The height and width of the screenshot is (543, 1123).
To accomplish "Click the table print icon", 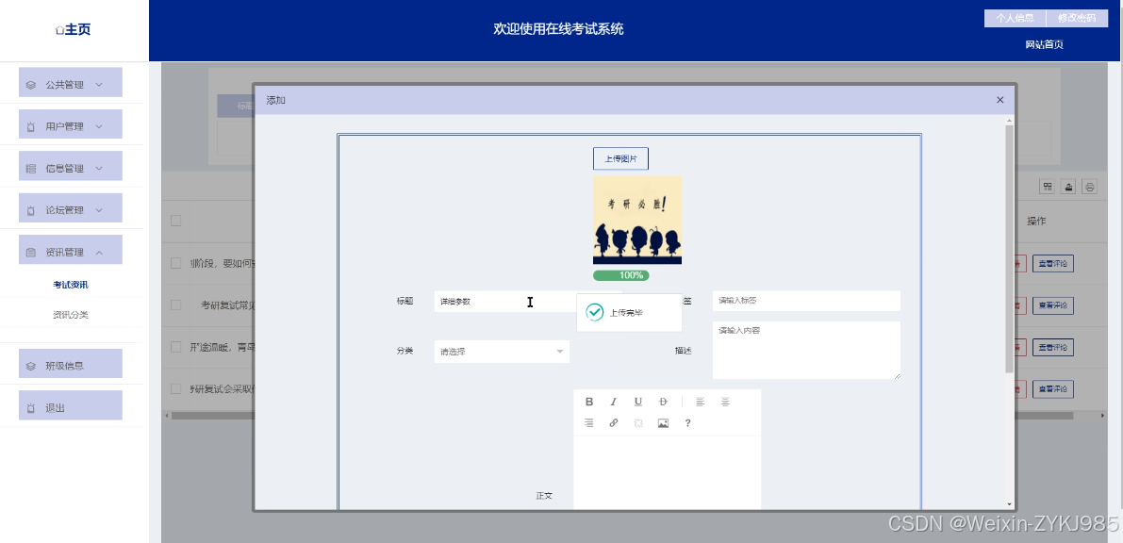I will point(1089,187).
